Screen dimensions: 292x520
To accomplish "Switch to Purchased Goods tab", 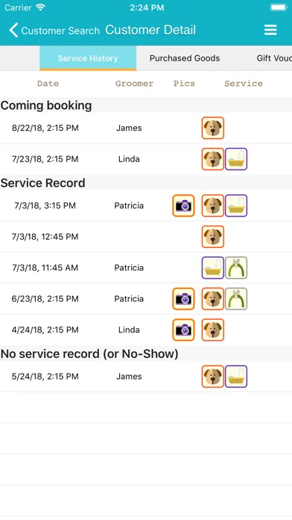I will [x=185, y=58].
